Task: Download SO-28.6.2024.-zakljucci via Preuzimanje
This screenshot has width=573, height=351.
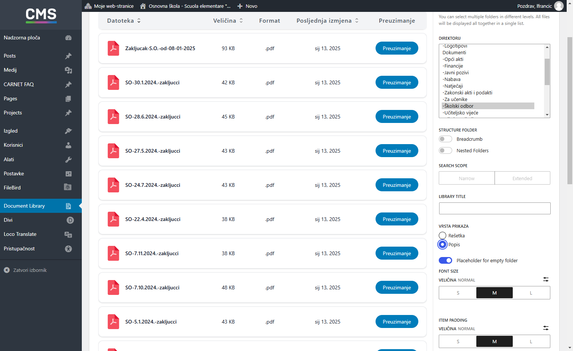Action: [x=397, y=117]
